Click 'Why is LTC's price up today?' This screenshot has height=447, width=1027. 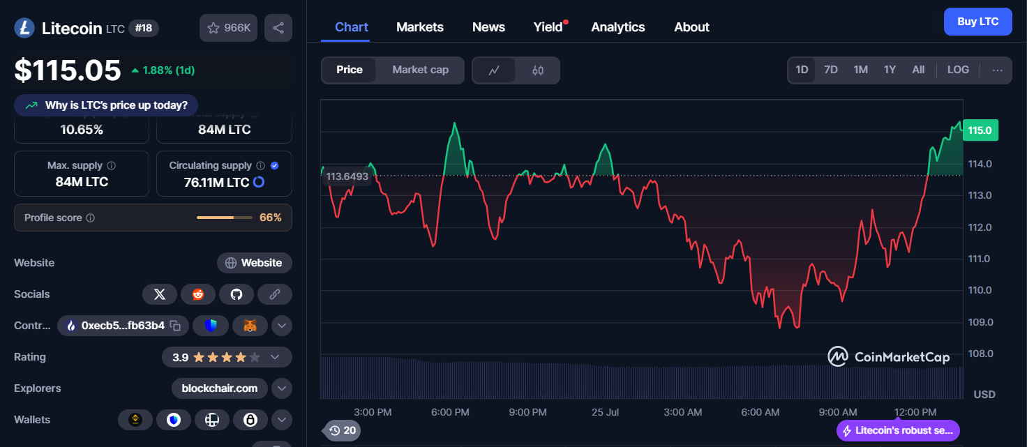[106, 105]
